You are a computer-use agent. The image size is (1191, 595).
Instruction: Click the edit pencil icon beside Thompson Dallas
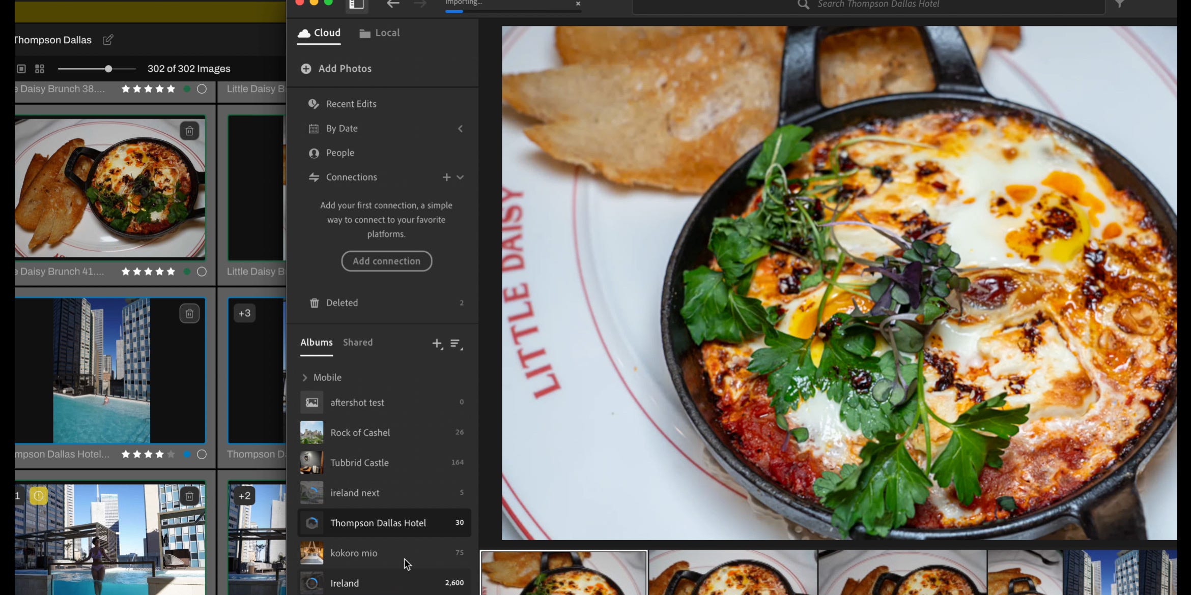(108, 40)
